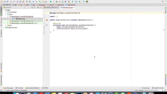Select the manifests folder label
The height and width of the screenshot is (94, 167).
pyautogui.click(x=13, y=12)
